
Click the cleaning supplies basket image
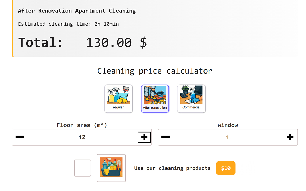[x=111, y=168]
